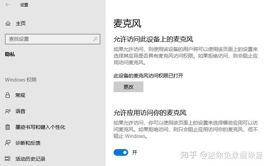
Task: Click the Windows 权限 section label
Action: [21, 80]
